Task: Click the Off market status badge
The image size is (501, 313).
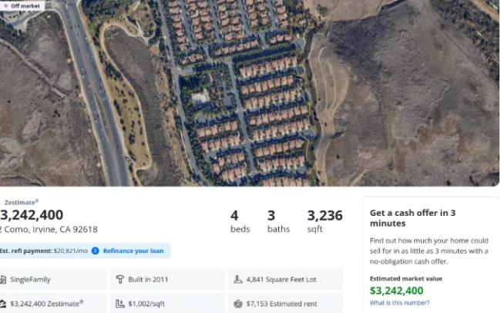Action: point(22,5)
